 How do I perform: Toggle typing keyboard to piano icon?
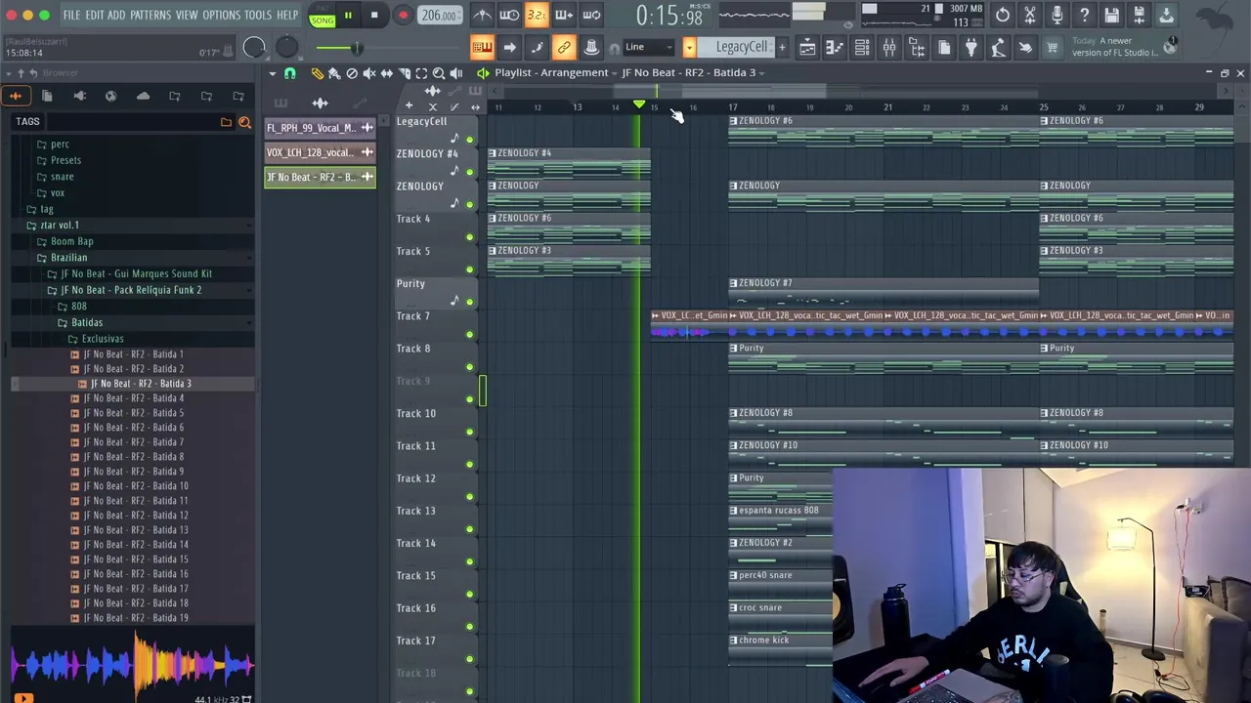coord(482,47)
